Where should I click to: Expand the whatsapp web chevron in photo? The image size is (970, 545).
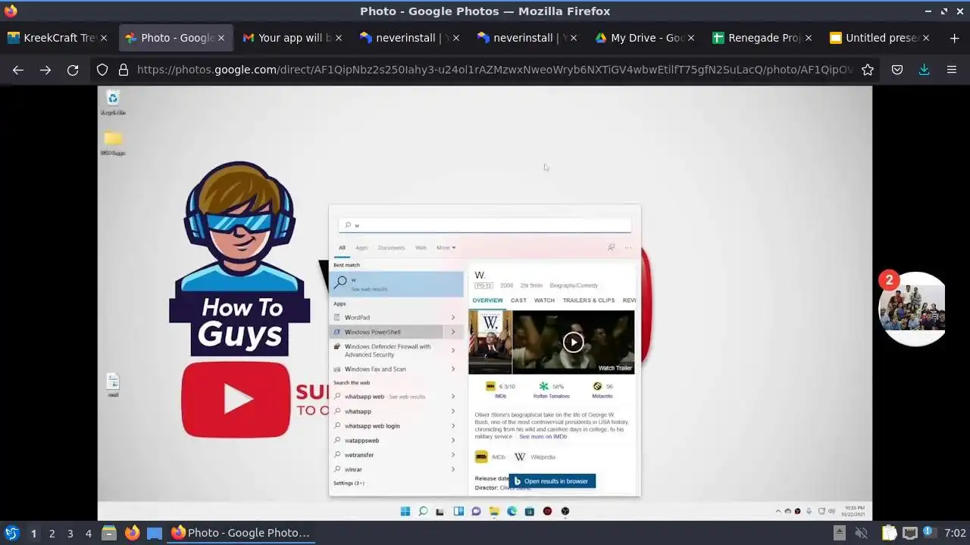(453, 397)
